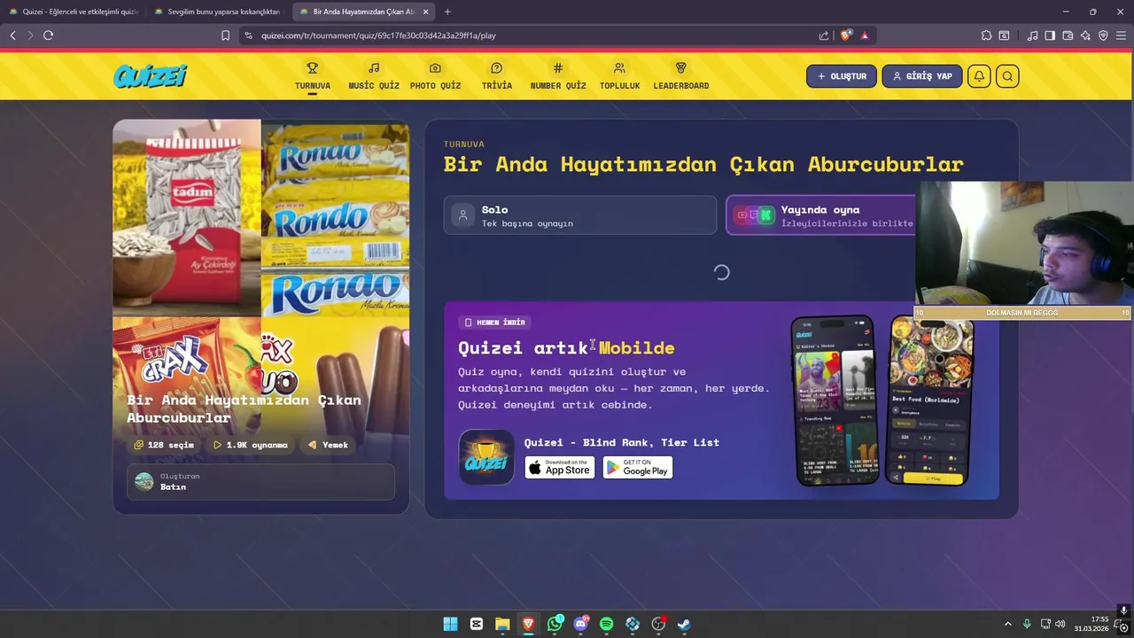The image size is (1134, 638).
Task: Click the Quizei mobile app icon
Action: point(486,457)
